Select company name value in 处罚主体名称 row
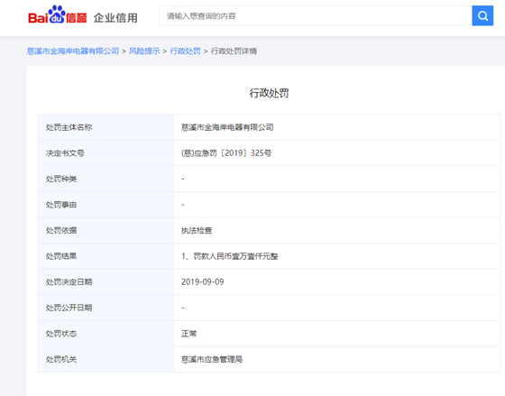Screen dimensions: 505x396 (x=227, y=127)
